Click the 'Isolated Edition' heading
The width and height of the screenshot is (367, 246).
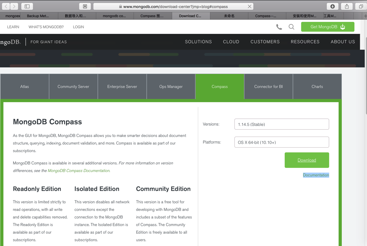97,189
